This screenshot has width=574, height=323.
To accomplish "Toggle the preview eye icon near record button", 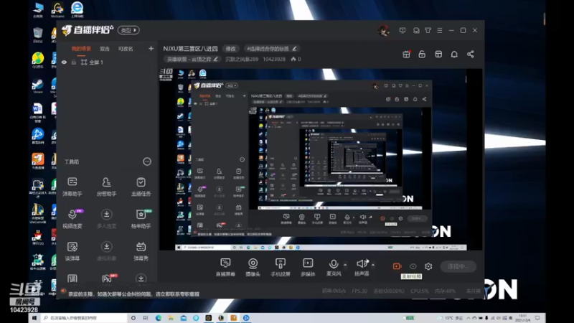I will [x=413, y=266].
